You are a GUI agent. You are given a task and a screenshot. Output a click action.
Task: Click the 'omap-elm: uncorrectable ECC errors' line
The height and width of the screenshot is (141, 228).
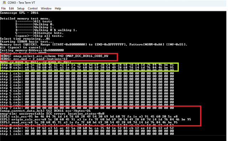click(52, 114)
